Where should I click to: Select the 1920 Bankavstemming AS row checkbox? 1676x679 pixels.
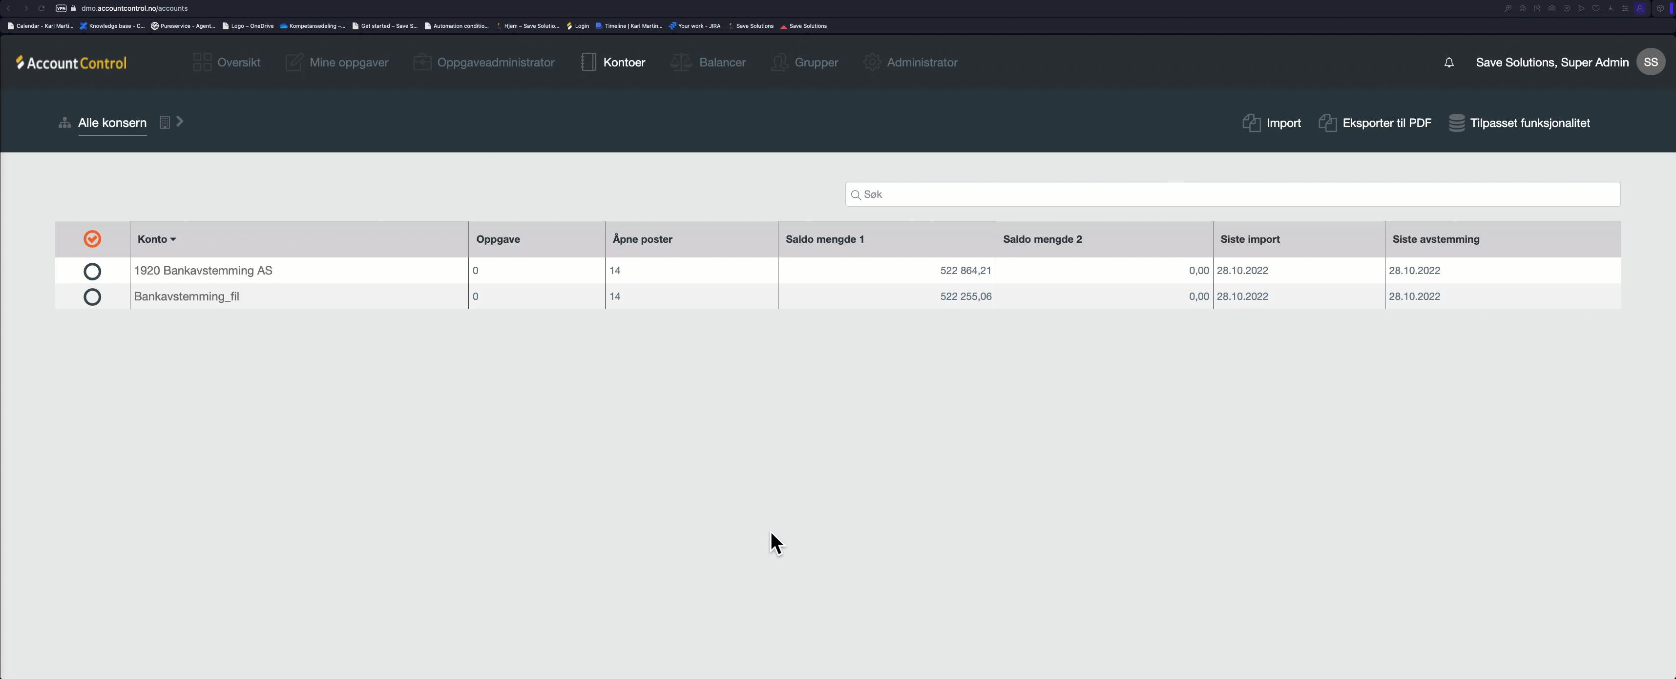(x=92, y=271)
